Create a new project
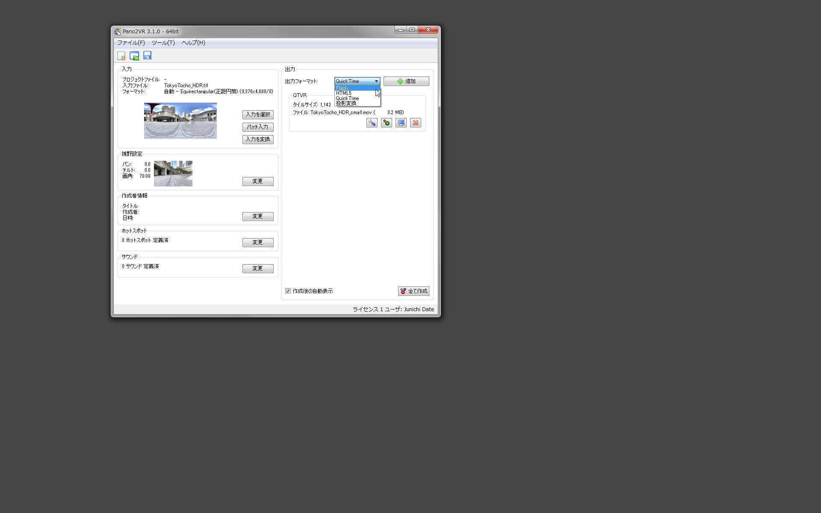This screenshot has height=513, width=821. (121, 56)
